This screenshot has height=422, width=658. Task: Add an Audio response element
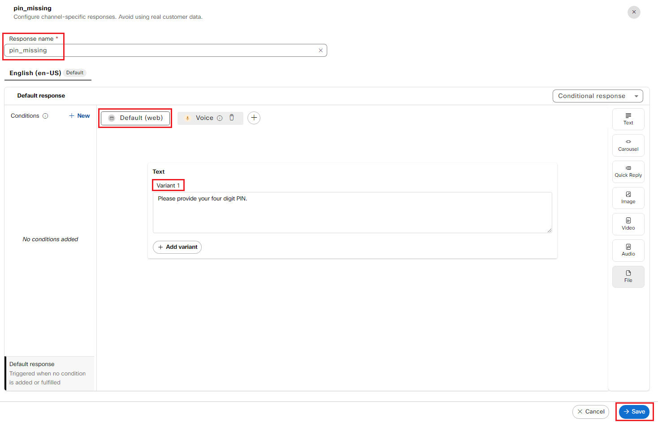click(628, 250)
